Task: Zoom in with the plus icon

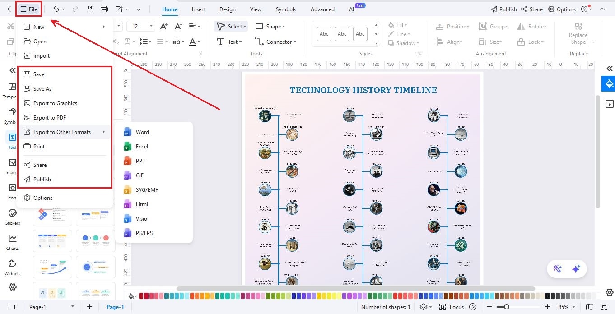Action: [547, 307]
